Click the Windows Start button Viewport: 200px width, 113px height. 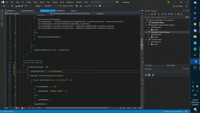[195, 3]
